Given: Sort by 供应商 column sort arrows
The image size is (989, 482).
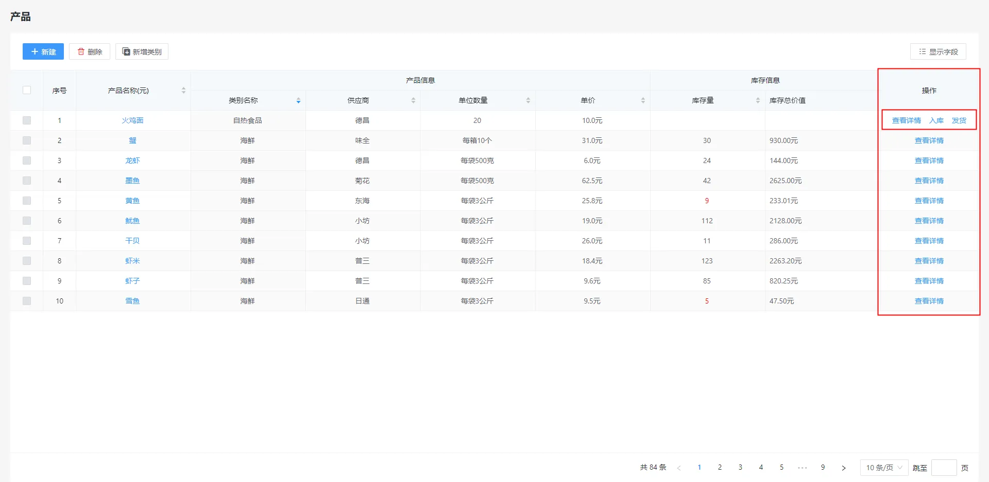Looking at the screenshot, I should 413,100.
